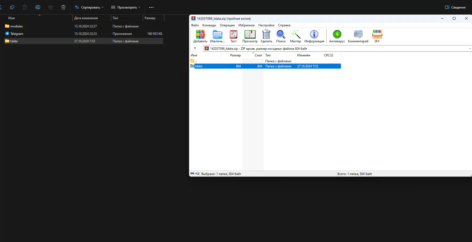Viewport: 472px width, 242px height.
Task: Select the Telegram application file
Action: pyautogui.click(x=17, y=34)
